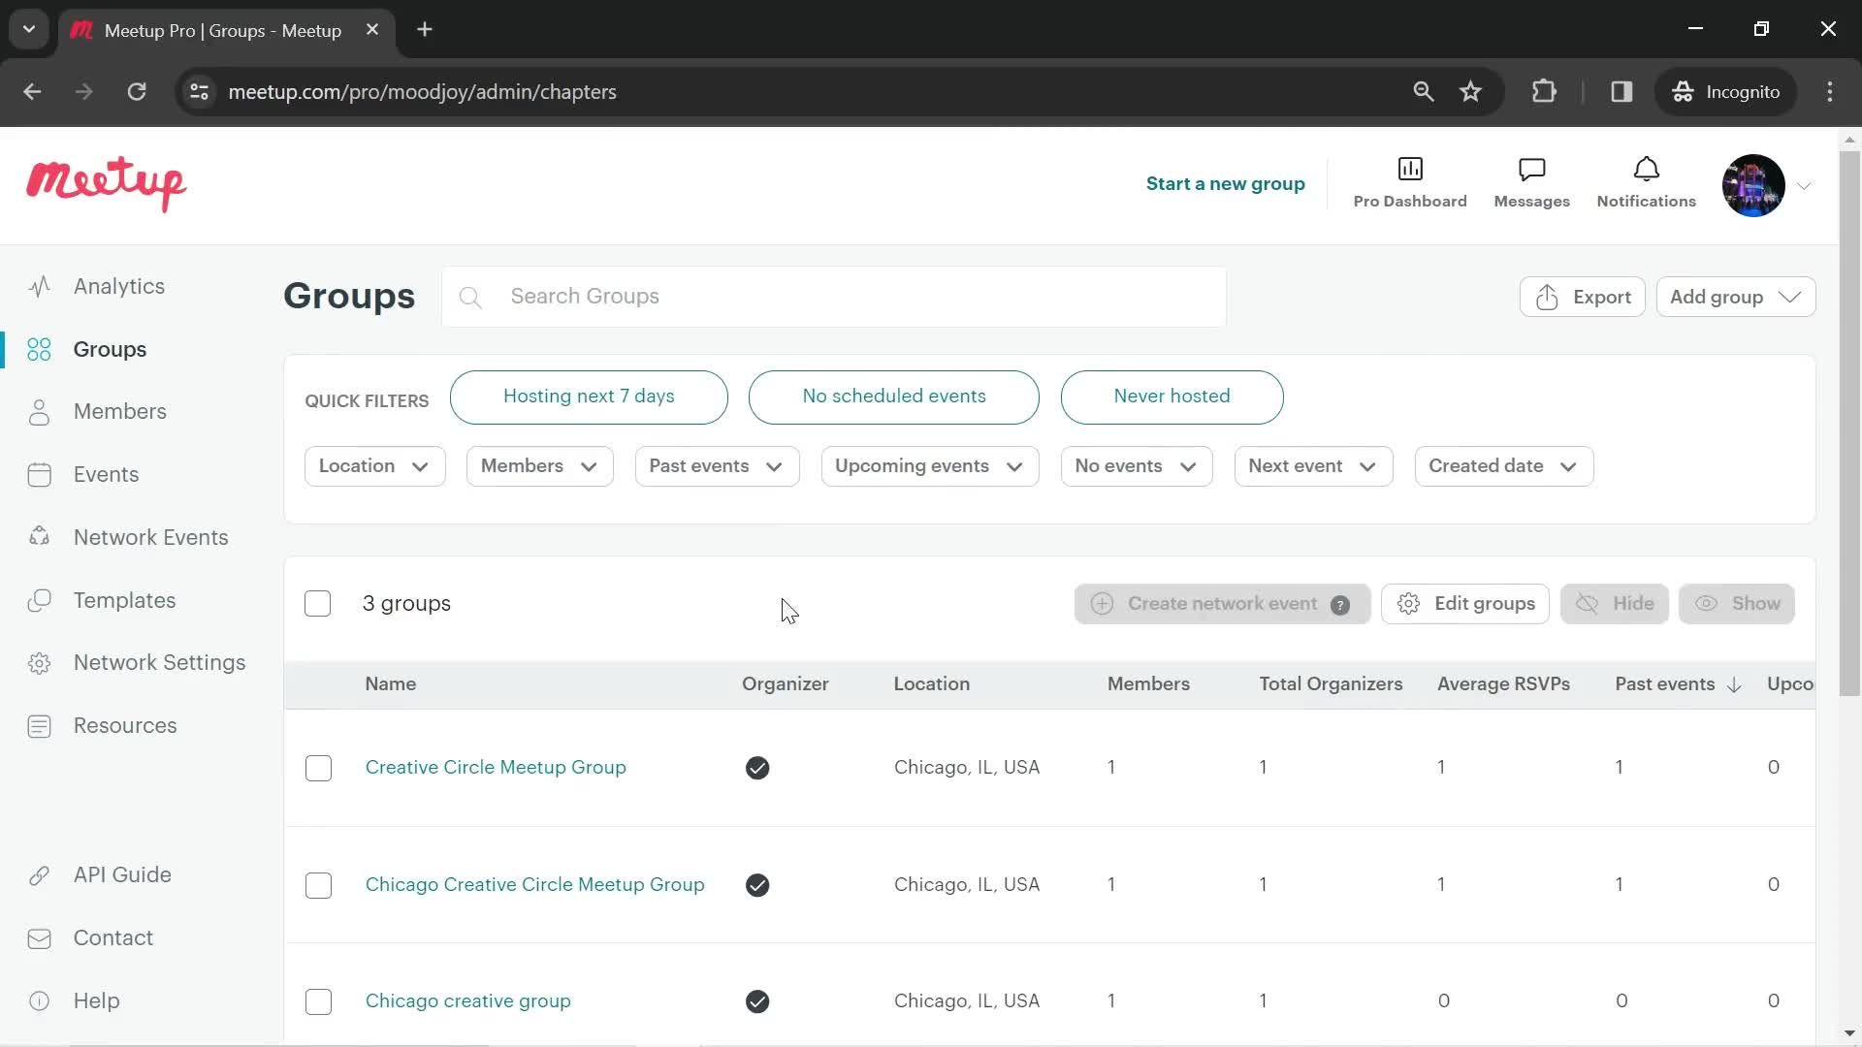The height and width of the screenshot is (1047, 1862).
Task: Click the Search Groups input field
Action: point(851,296)
